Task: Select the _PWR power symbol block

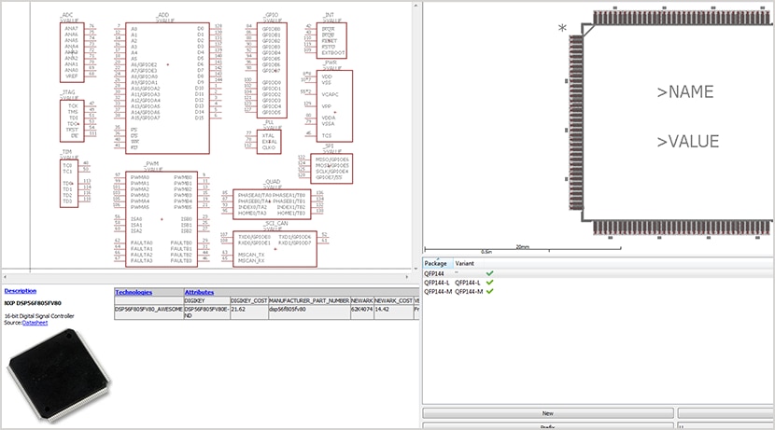Action: click(x=334, y=106)
